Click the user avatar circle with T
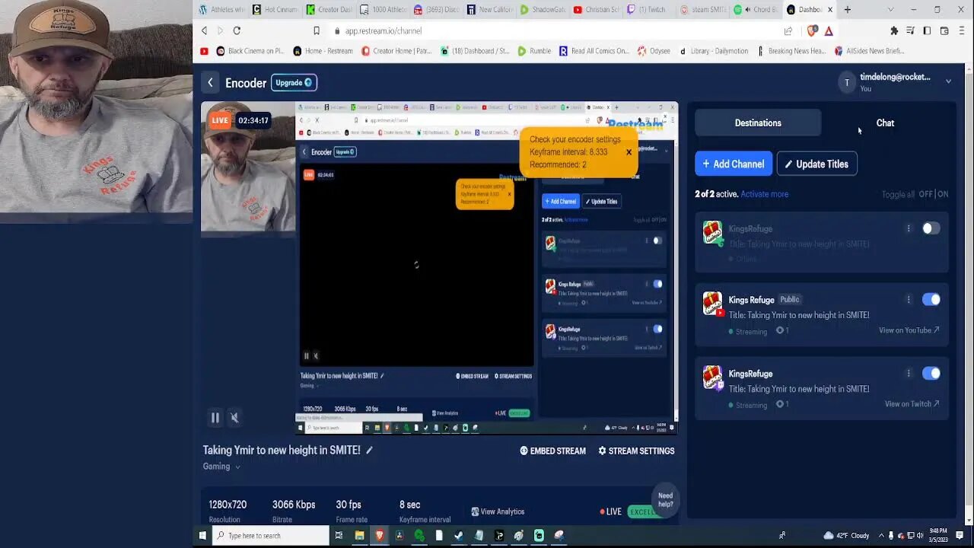The image size is (974, 548). [x=847, y=82]
